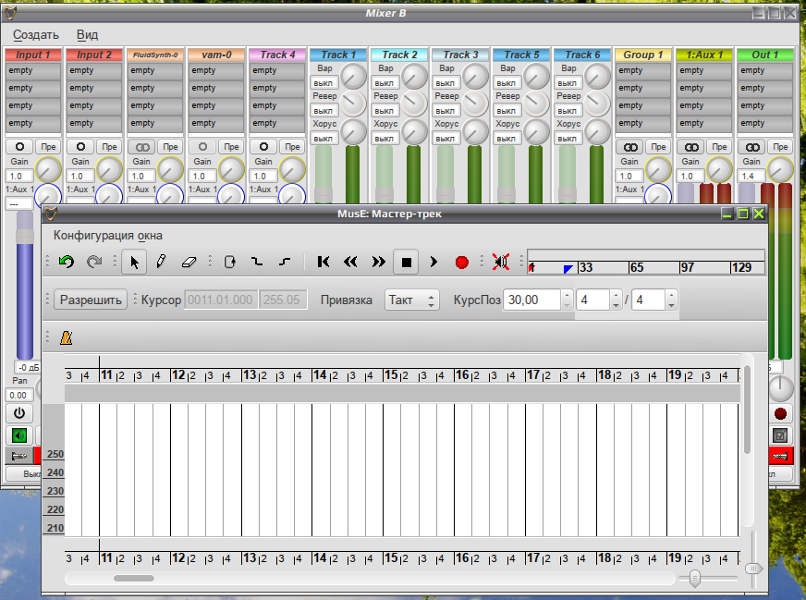The width and height of the screenshot is (806, 600).
Task: Undo the last action in Master track toolbar
Action: [x=67, y=262]
